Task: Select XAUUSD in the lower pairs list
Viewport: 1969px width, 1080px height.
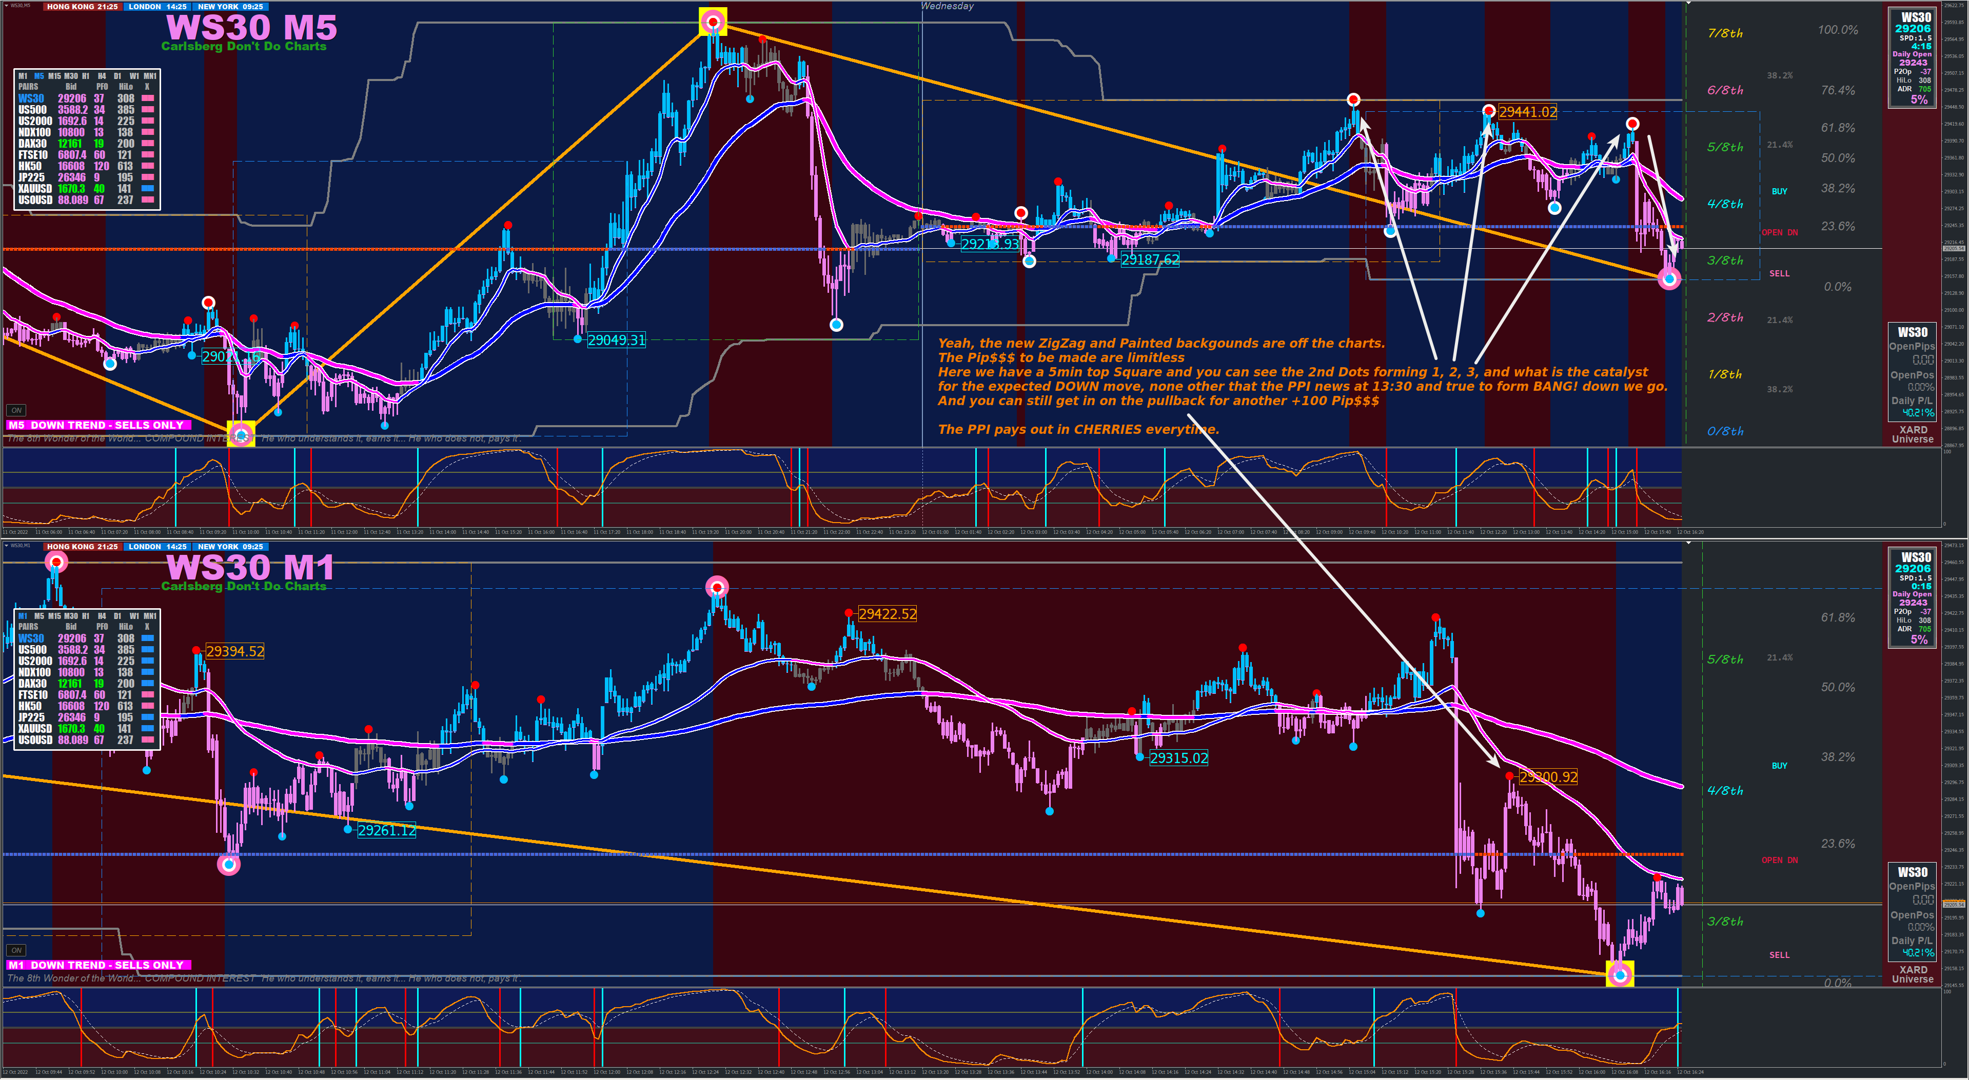Action: [x=34, y=728]
